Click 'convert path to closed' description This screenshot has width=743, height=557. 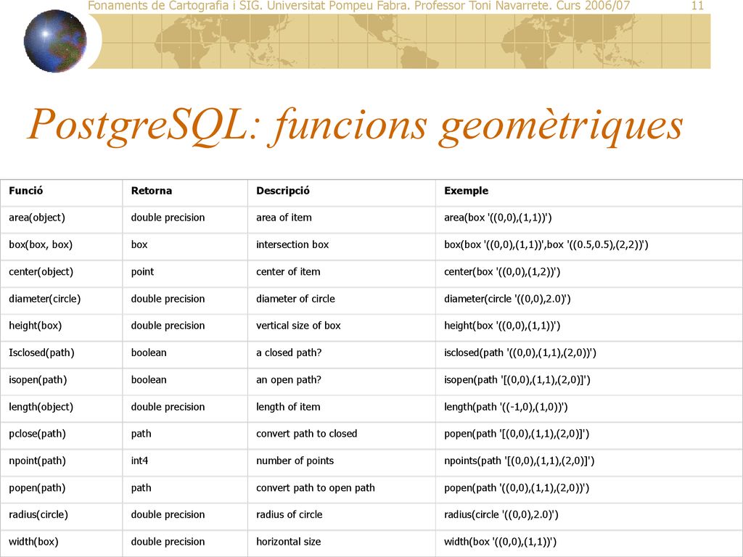(x=307, y=434)
